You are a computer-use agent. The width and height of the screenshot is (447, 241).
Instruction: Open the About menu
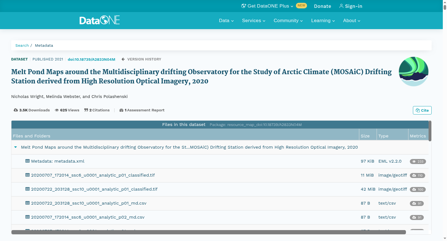[352, 20]
